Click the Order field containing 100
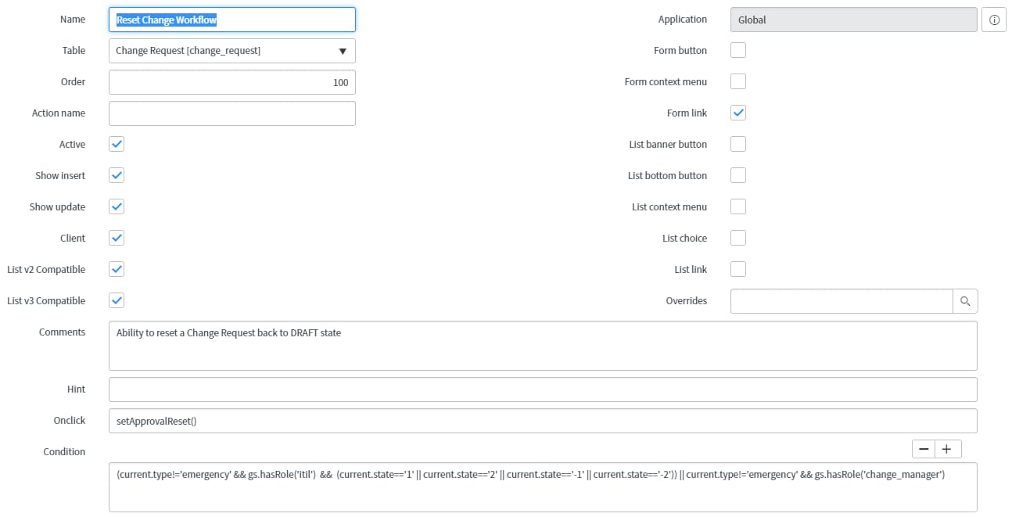 (232, 82)
